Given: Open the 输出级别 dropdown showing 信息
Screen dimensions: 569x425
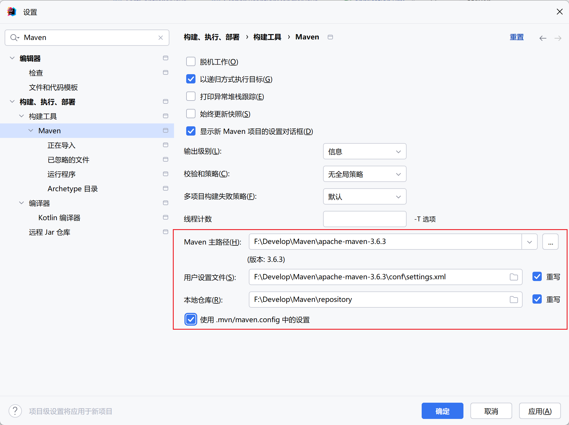Looking at the screenshot, I should 365,151.
